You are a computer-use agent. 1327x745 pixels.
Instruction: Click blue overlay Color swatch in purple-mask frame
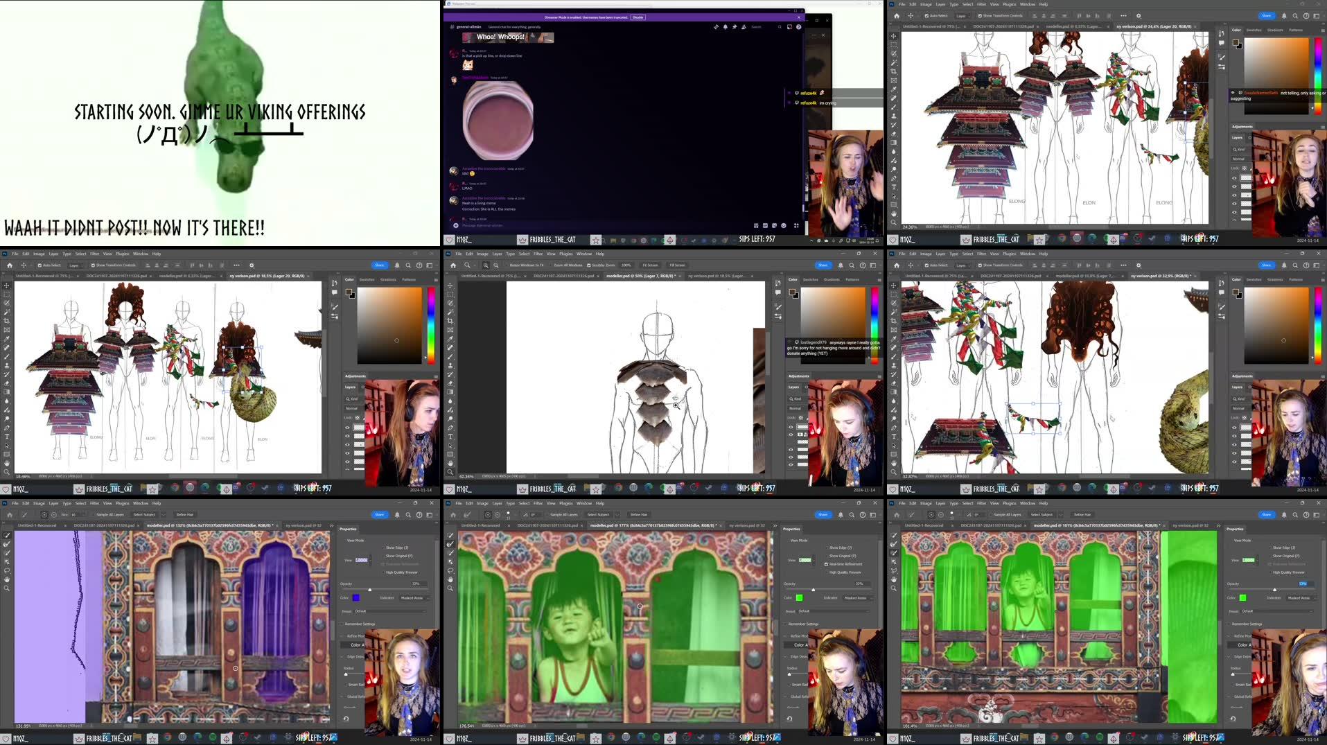(355, 597)
